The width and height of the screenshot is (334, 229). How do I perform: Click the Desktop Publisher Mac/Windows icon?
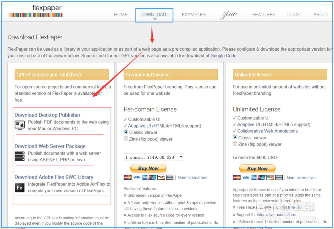pyautogui.click(x=20, y=126)
